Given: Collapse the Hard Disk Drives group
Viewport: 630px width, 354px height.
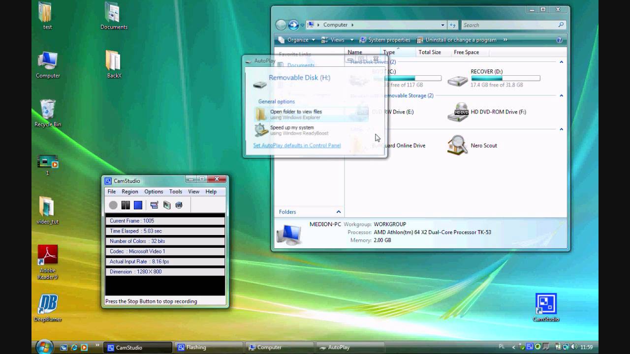Looking at the screenshot, I should coord(561,62).
